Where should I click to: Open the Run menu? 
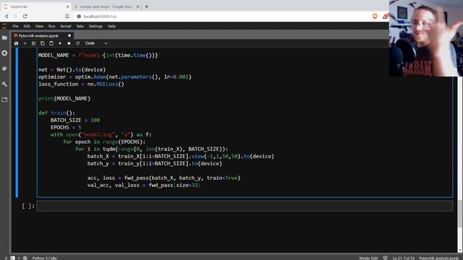coord(52,26)
